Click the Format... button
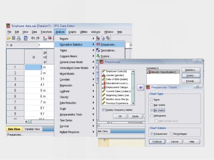Viewport: 214px width, 160px height. [x=191, y=81]
